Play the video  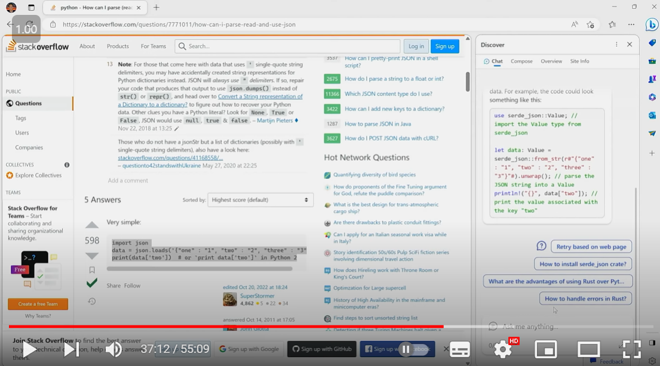click(x=29, y=349)
